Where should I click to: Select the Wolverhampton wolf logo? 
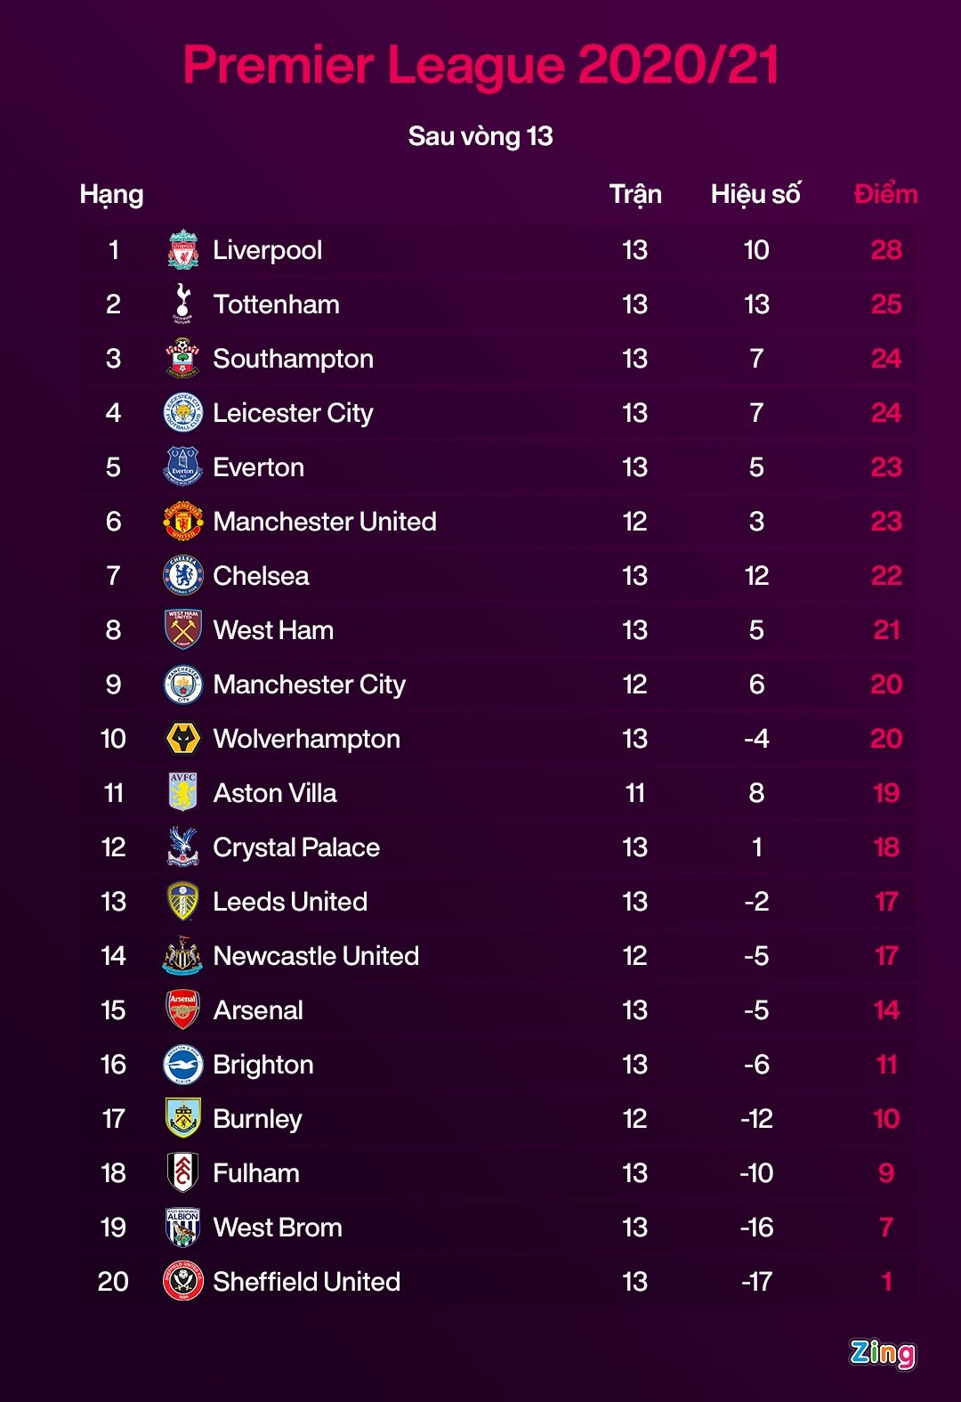coord(183,739)
